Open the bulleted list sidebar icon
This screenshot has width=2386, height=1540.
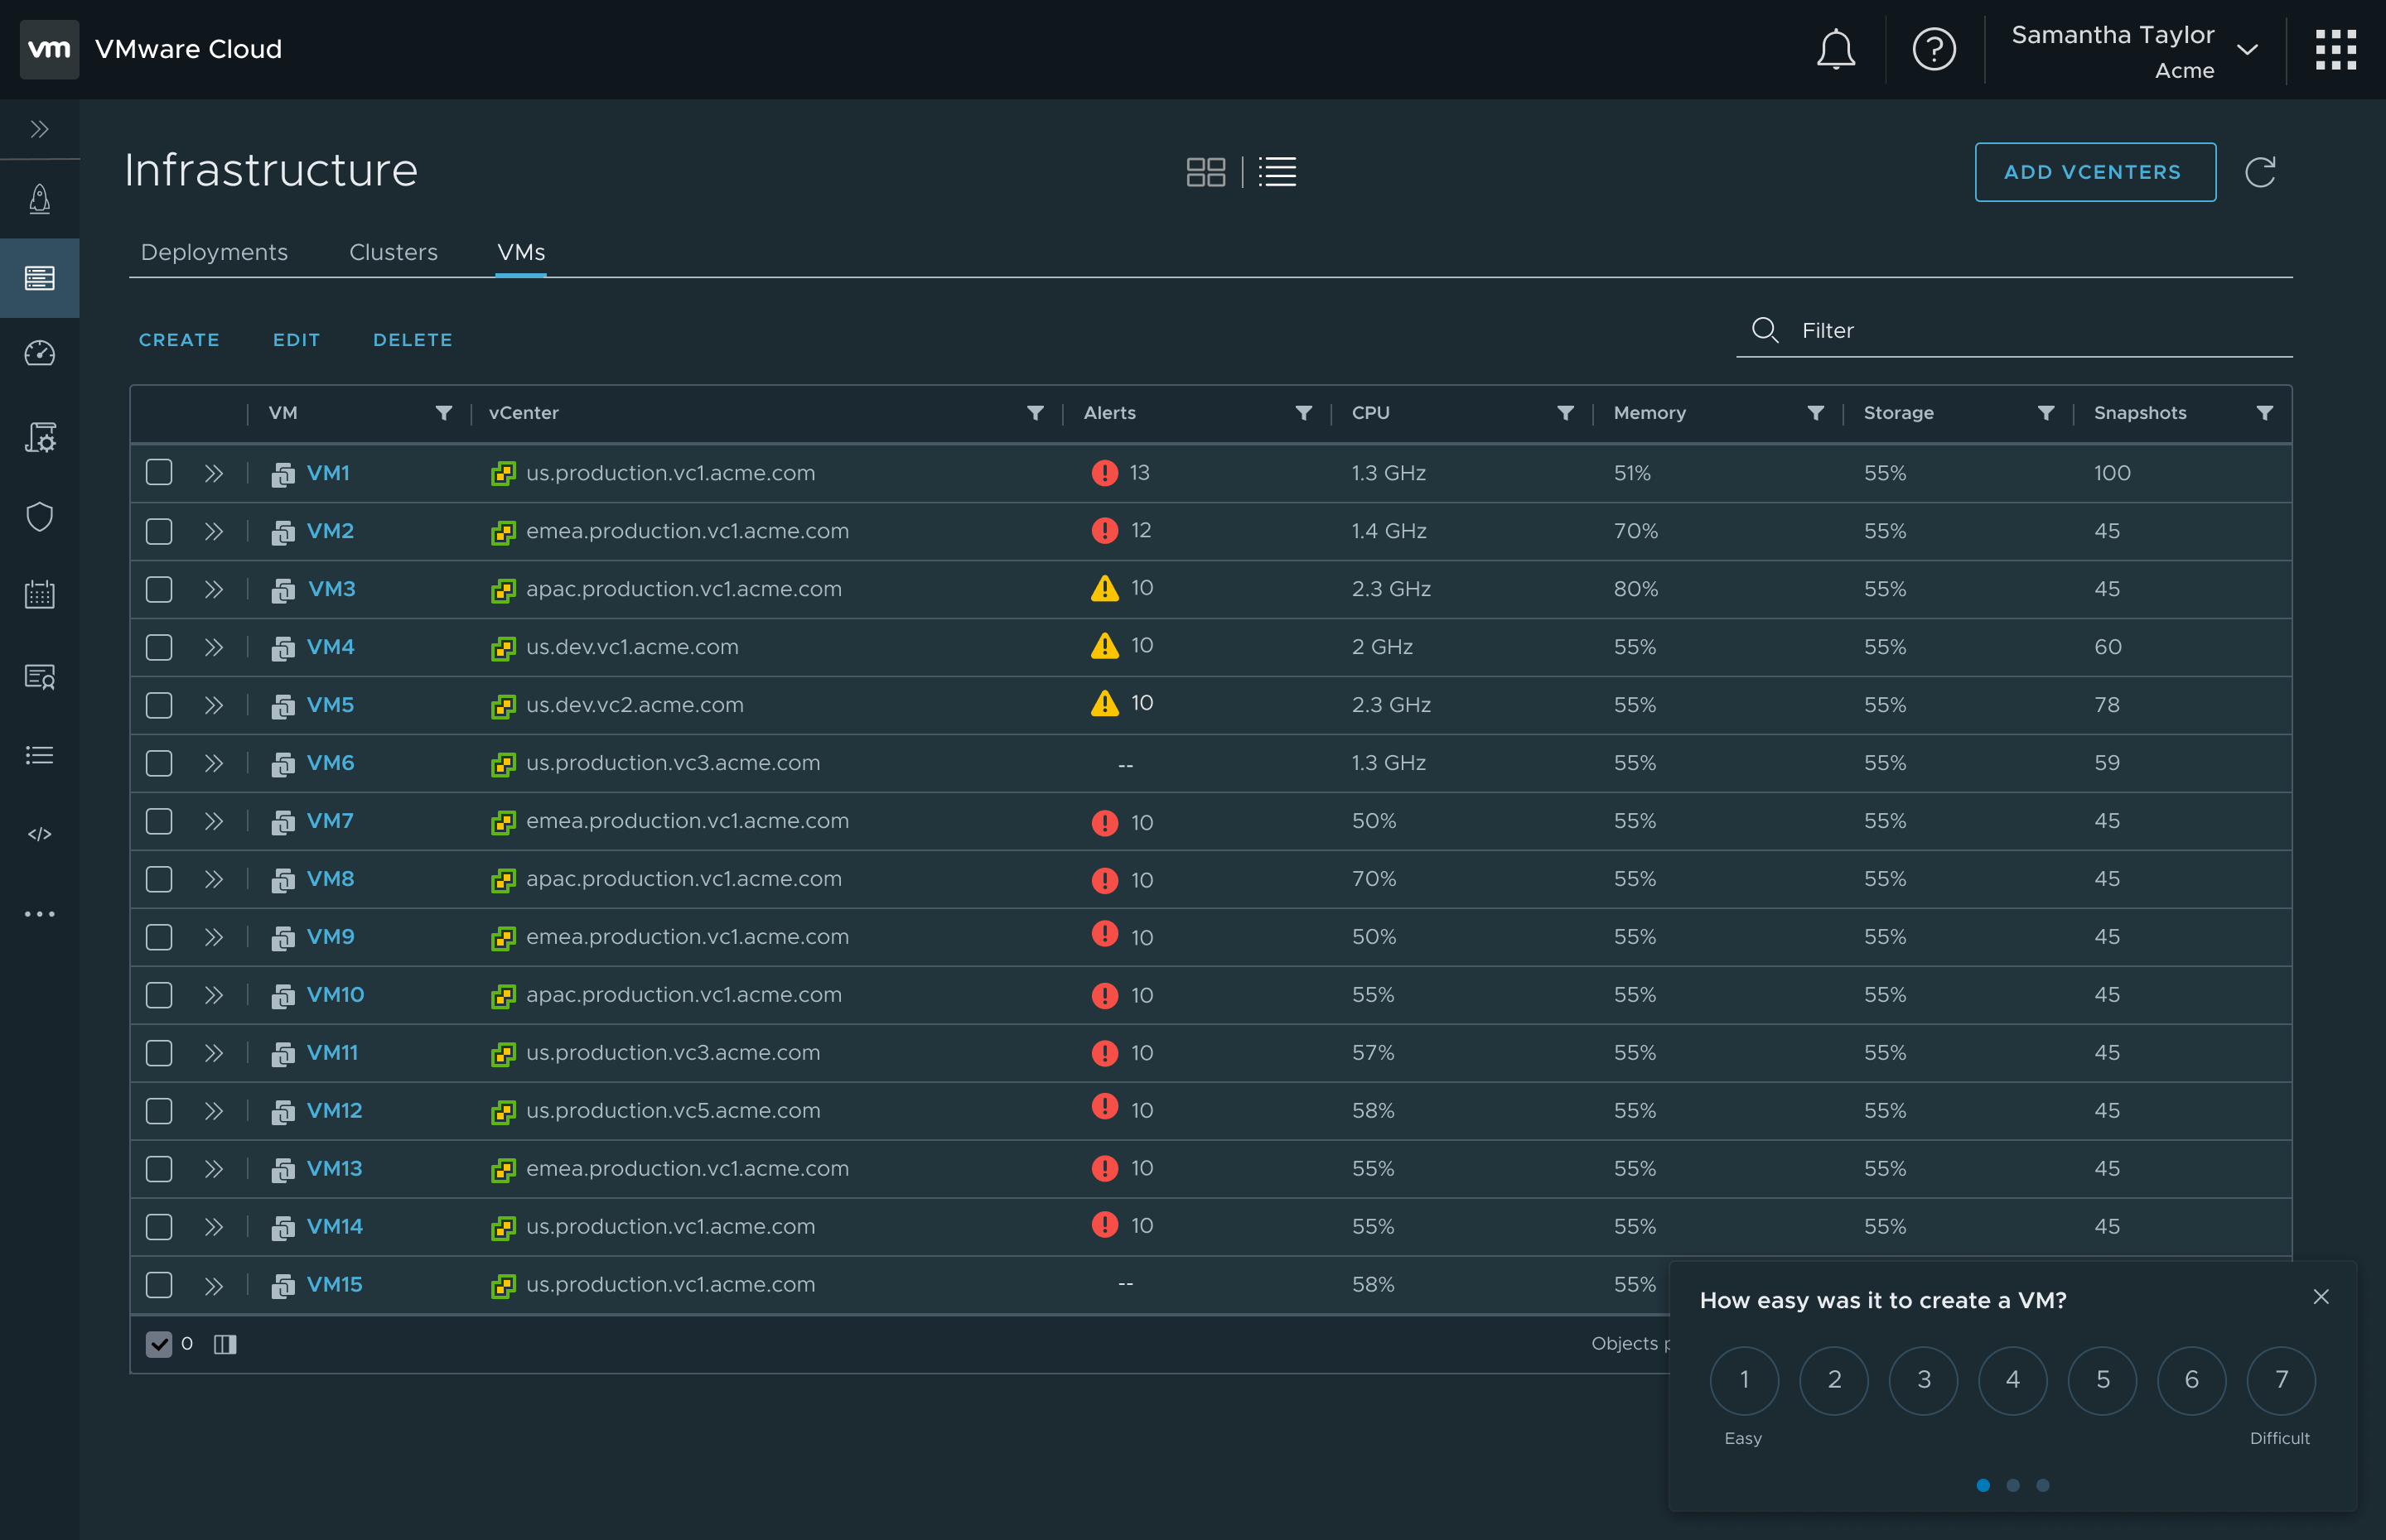coord(40,755)
